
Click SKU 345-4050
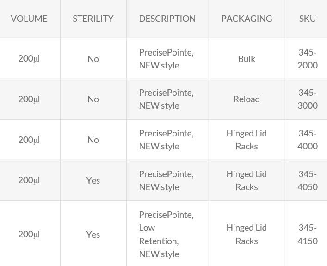click(308, 180)
